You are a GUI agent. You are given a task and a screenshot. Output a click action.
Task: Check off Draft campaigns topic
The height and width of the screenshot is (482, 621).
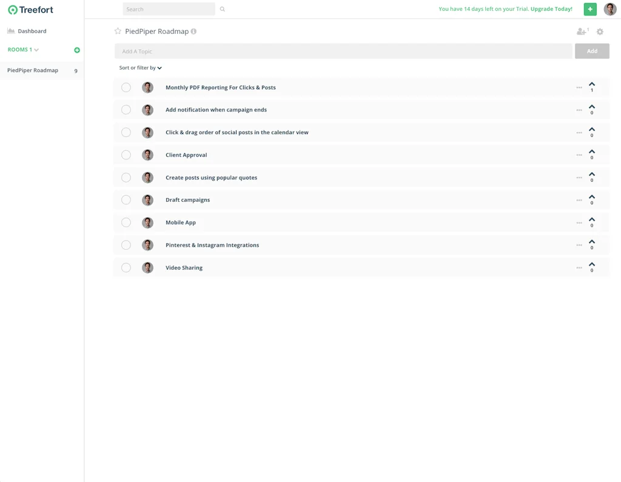(x=126, y=200)
